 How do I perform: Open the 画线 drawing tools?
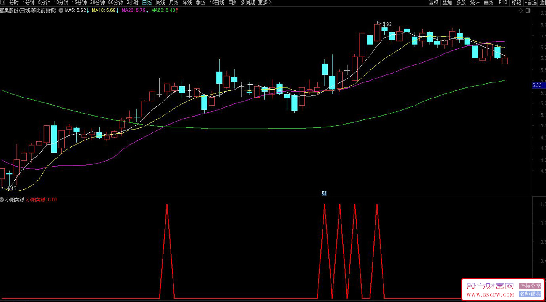click(488, 3)
